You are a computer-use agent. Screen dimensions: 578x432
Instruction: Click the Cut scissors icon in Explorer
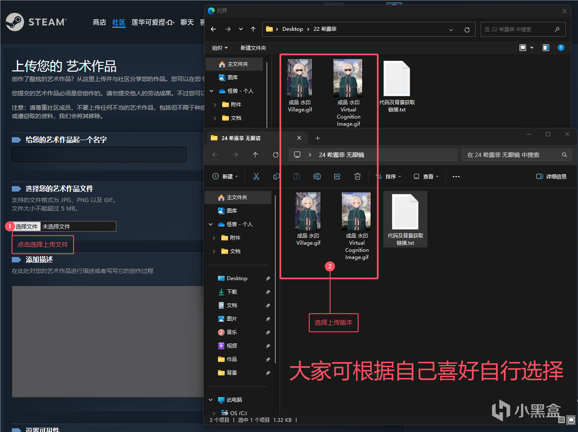256,176
